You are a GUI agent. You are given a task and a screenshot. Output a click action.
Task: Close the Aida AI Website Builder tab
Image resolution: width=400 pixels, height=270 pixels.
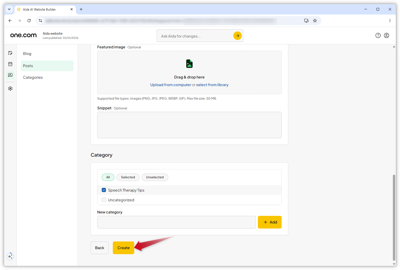pos(72,9)
